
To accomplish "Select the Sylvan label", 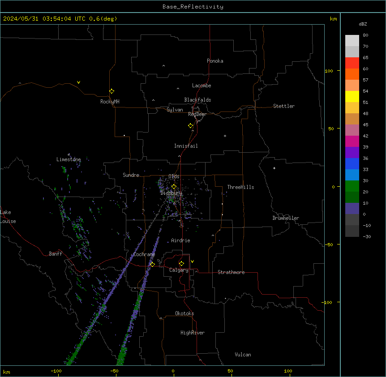I will click(x=175, y=110).
